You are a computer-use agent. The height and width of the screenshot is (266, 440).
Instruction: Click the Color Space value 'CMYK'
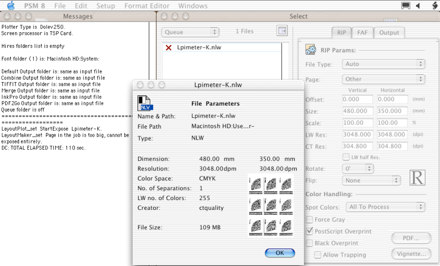(x=207, y=178)
